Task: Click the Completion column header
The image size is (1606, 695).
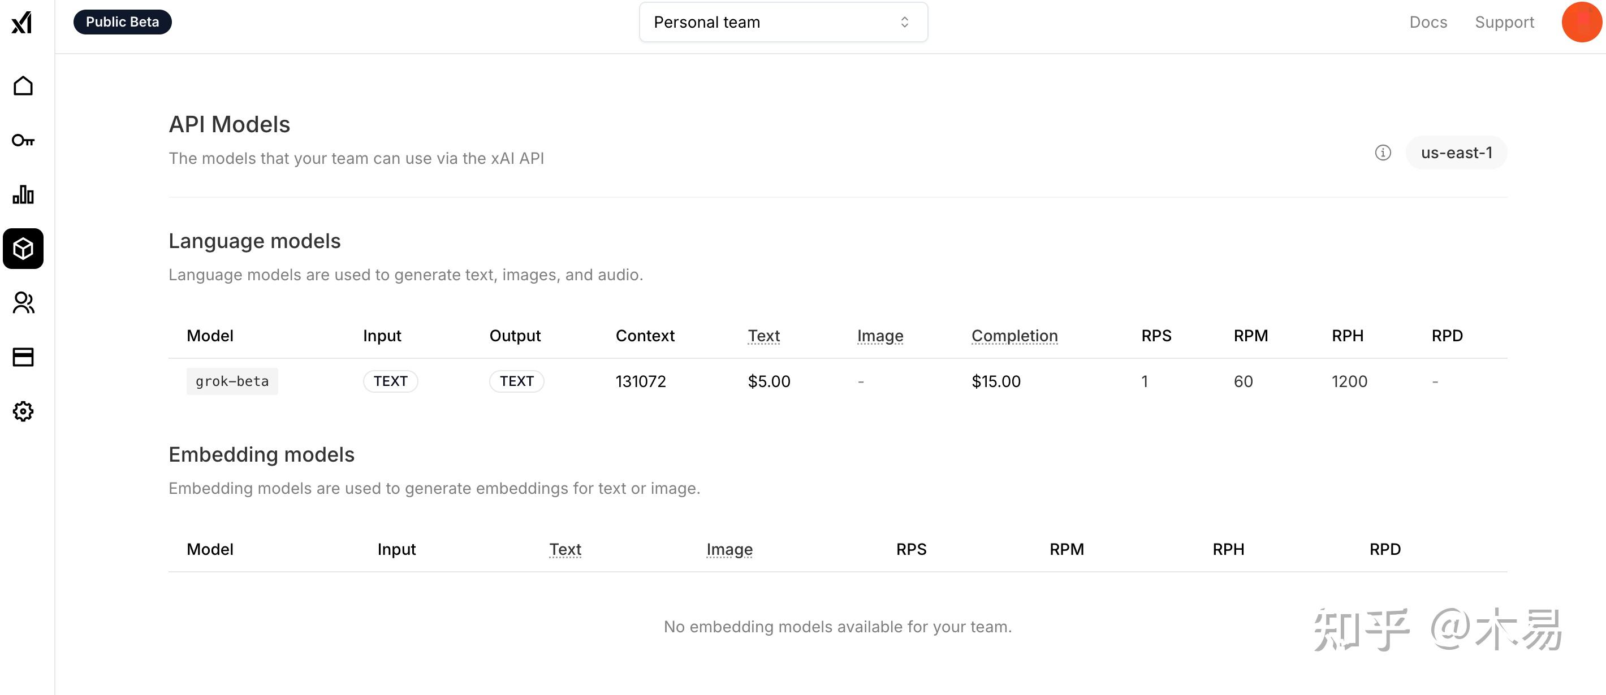Action: click(1014, 336)
